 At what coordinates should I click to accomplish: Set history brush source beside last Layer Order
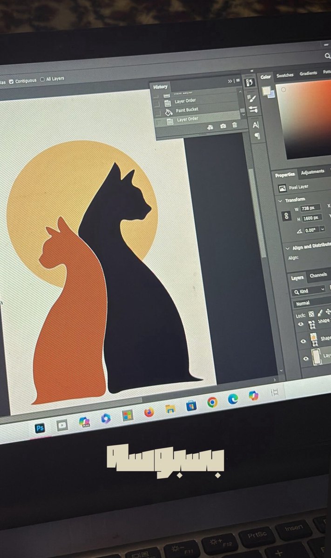coord(158,122)
